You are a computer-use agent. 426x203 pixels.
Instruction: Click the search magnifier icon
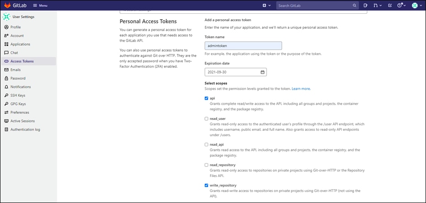click(x=355, y=5)
